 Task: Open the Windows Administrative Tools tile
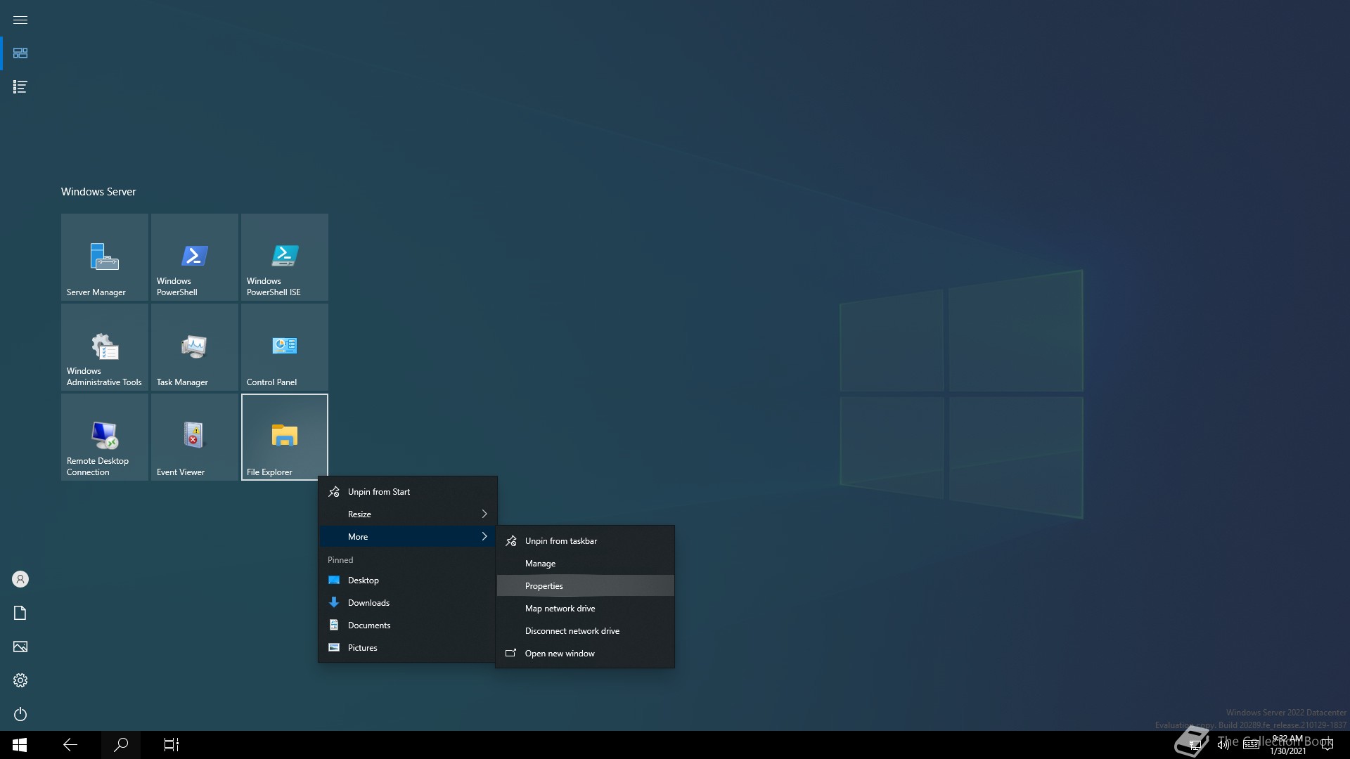coord(105,347)
